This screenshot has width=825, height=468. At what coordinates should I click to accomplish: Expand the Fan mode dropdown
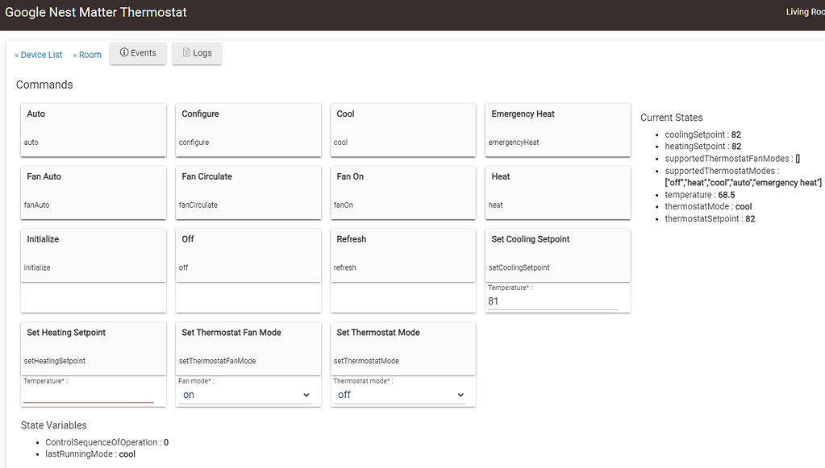pos(246,395)
